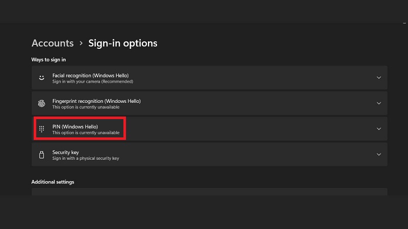The height and width of the screenshot is (229, 408).
Task: Click the Sign-in options page title
Action: pos(123,43)
